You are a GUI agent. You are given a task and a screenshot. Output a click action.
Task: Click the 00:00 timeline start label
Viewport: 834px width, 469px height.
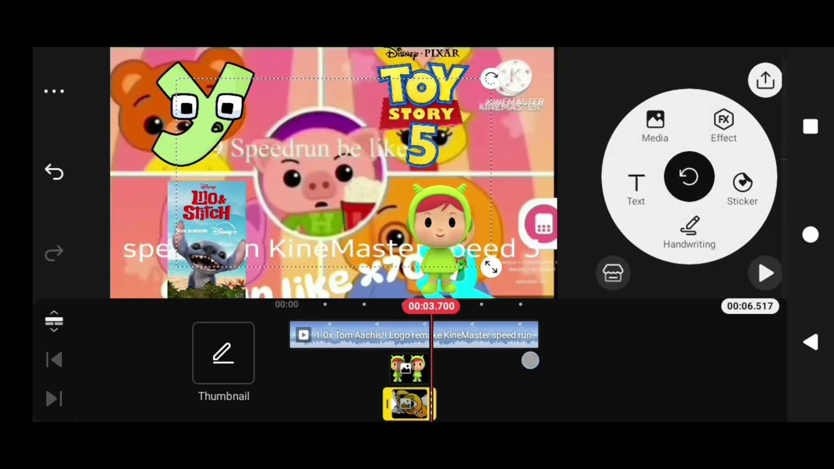point(286,304)
